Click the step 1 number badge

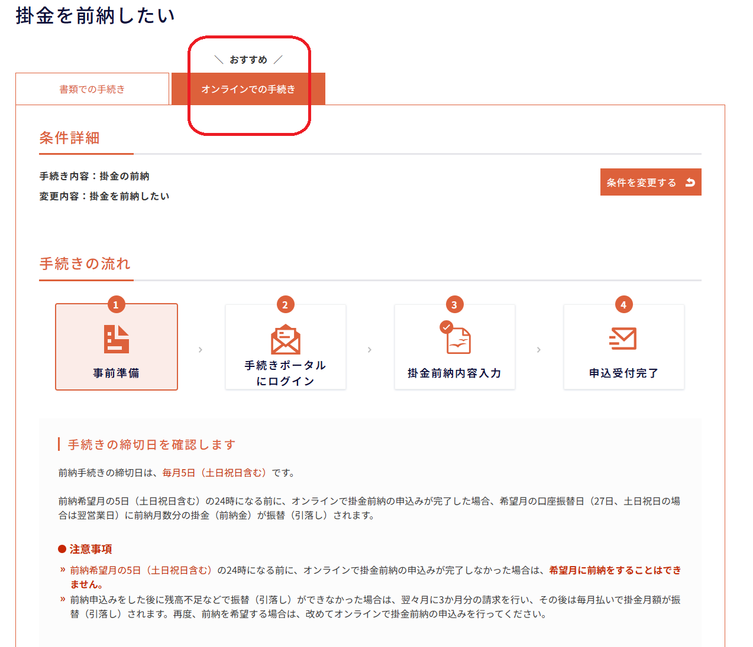click(x=116, y=305)
